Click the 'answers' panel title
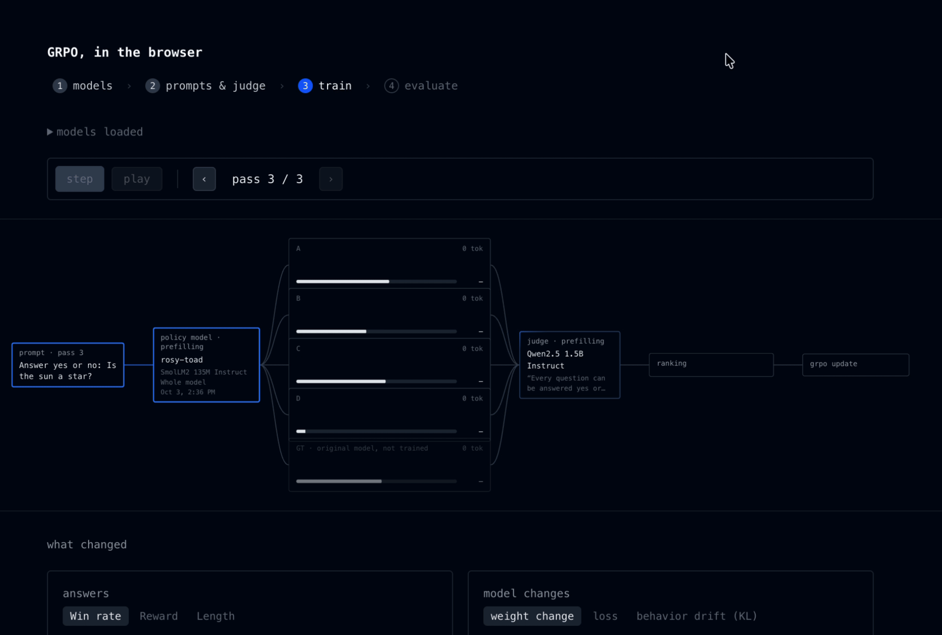942x635 pixels. tap(86, 593)
